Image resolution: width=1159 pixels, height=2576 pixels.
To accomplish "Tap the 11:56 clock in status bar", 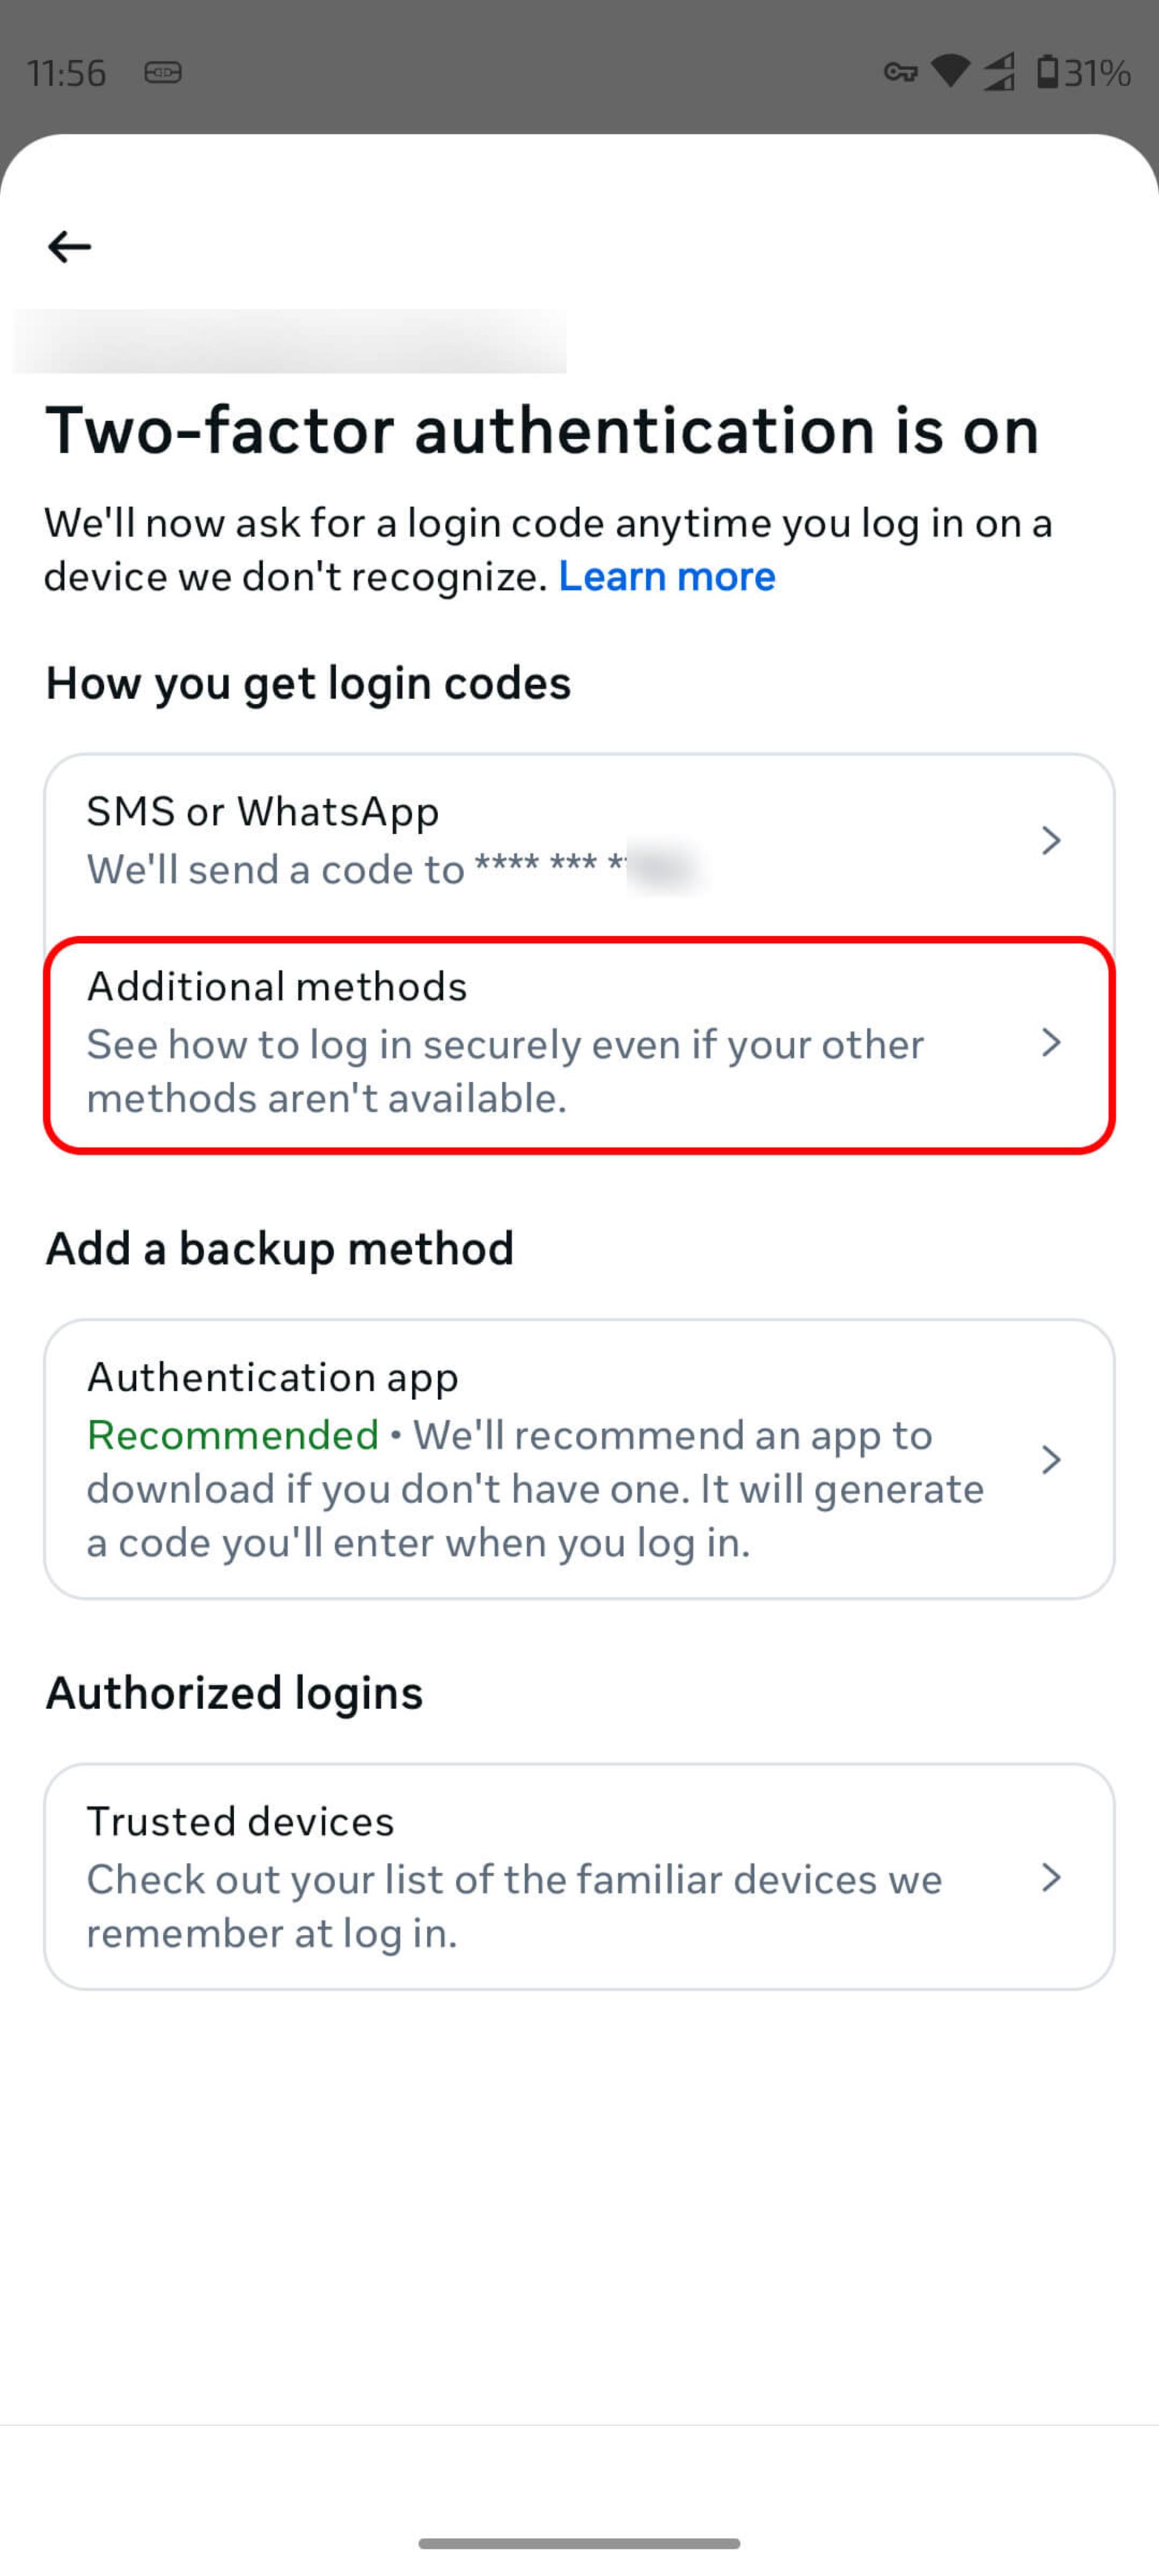I will pos(66,73).
